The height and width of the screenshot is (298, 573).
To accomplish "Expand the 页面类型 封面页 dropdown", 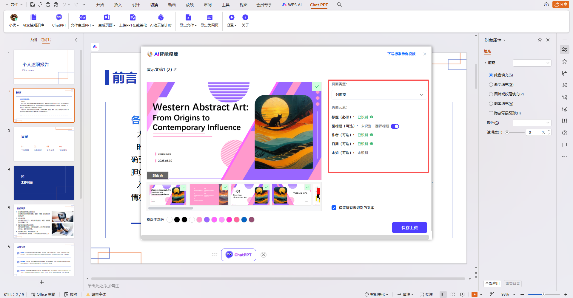I will (x=378, y=95).
